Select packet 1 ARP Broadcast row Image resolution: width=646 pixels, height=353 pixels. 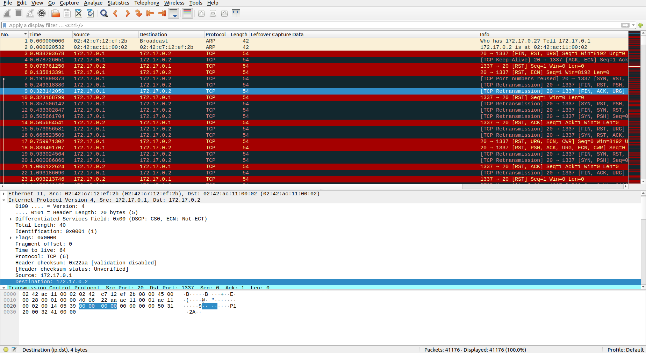click(x=314, y=41)
